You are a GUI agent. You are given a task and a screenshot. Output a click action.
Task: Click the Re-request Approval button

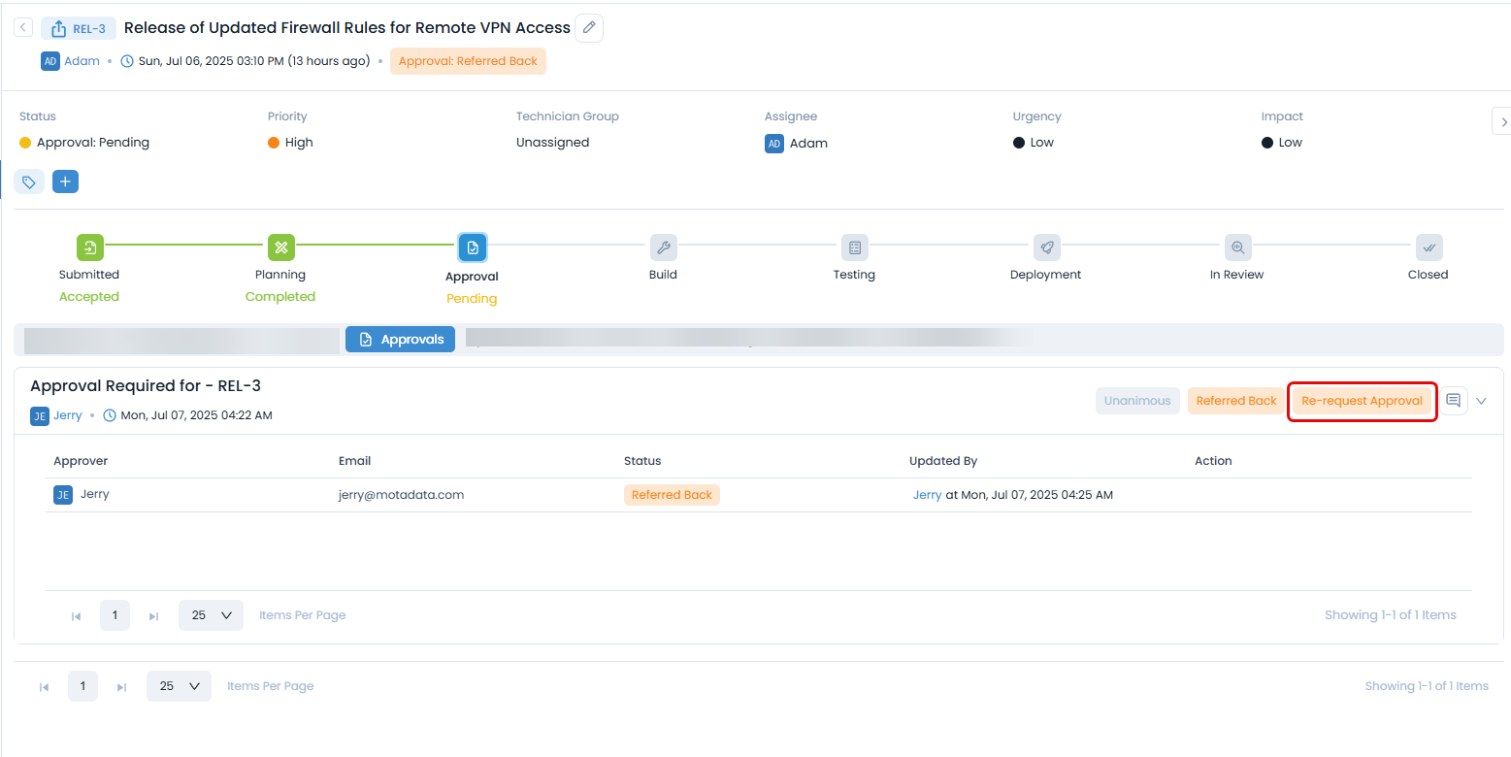coord(1362,401)
